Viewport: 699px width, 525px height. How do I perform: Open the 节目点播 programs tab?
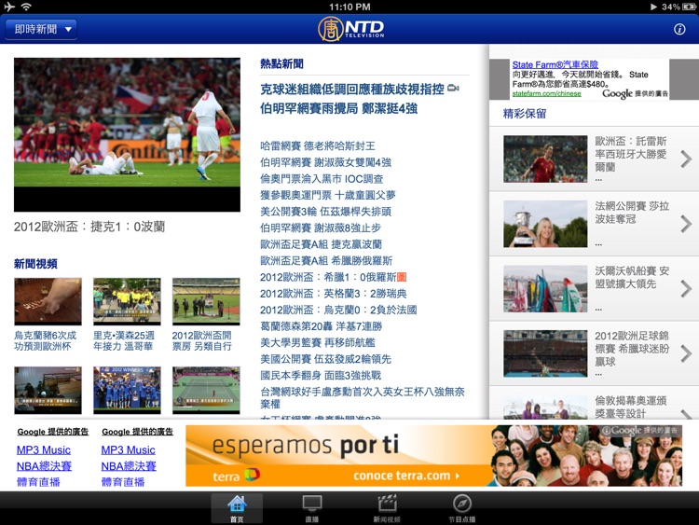click(x=462, y=508)
